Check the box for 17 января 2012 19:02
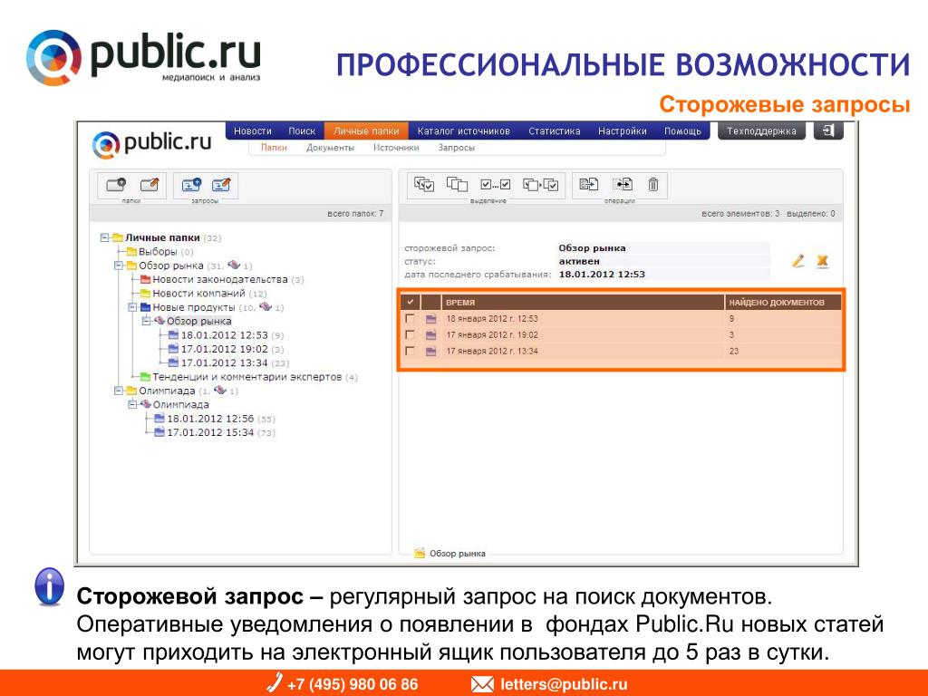The height and width of the screenshot is (696, 928). [410, 334]
